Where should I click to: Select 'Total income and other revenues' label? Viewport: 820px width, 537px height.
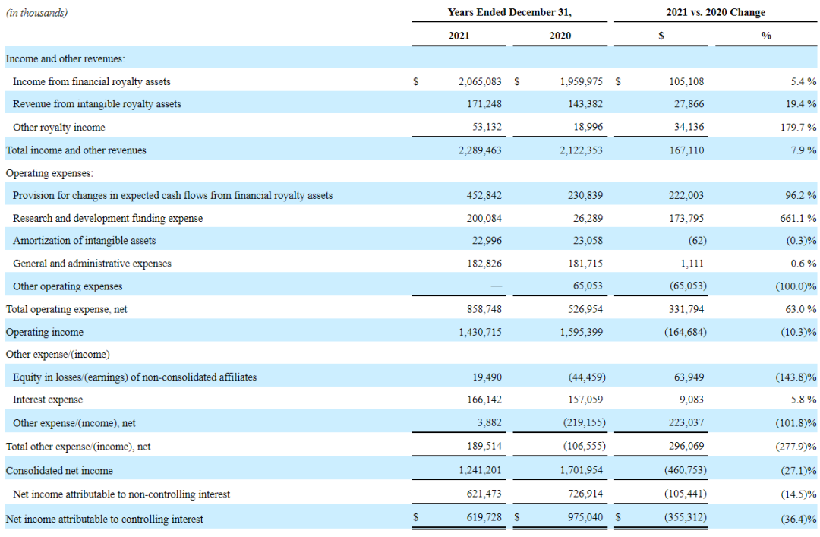point(76,150)
